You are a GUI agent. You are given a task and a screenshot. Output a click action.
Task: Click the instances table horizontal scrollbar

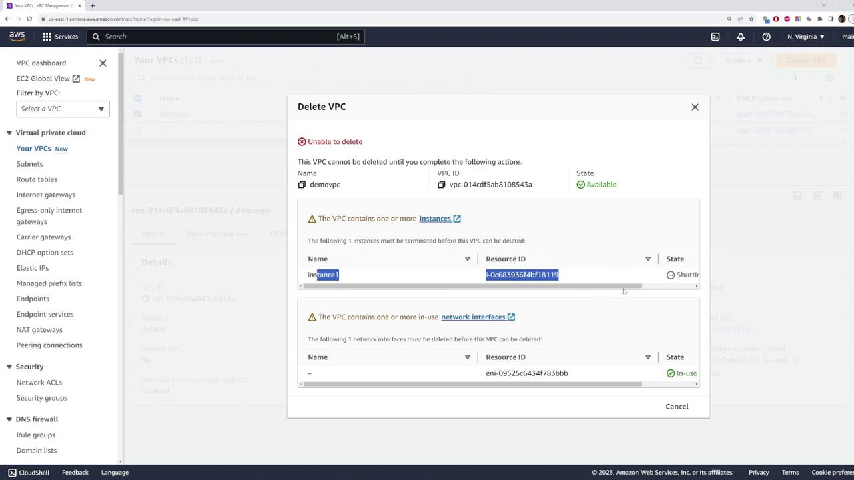472,286
